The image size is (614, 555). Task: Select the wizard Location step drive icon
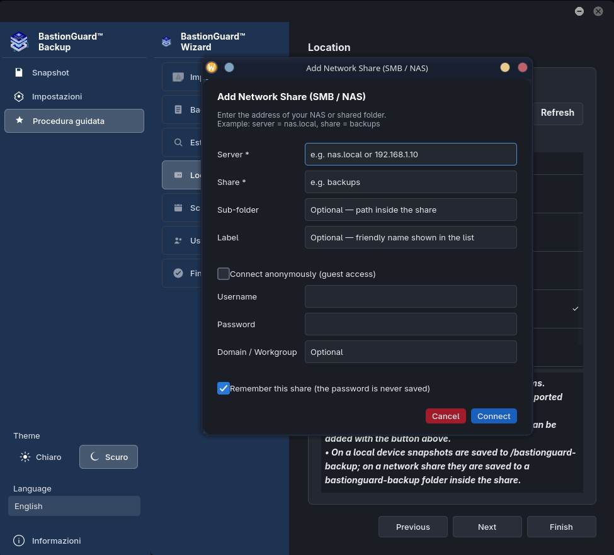click(178, 175)
